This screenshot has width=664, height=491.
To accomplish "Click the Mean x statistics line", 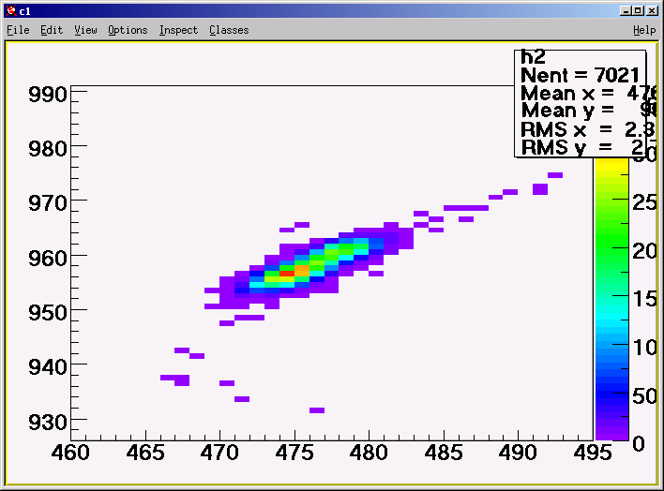I will [588, 93].
